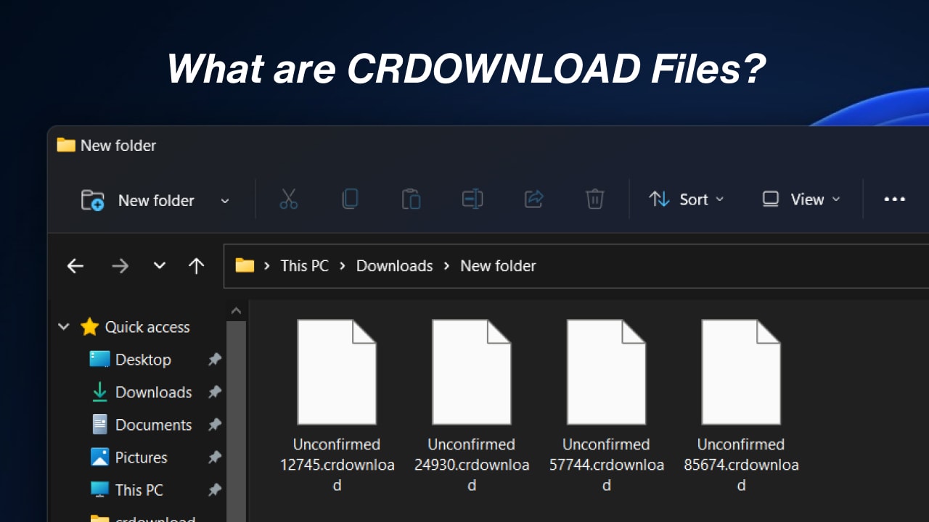Select the Rename icon in the toolbar

(472, 199)
